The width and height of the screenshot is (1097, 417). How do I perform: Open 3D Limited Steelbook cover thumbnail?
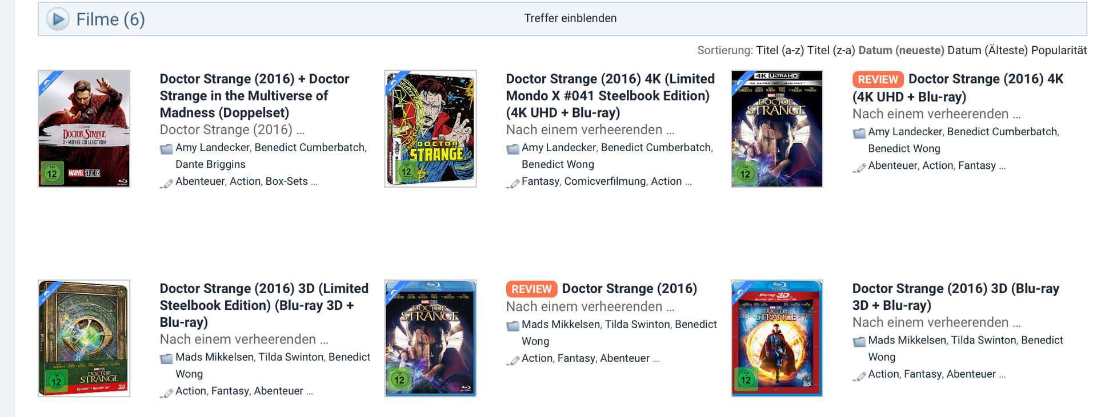pyautogui.click(x=84, y=338)
